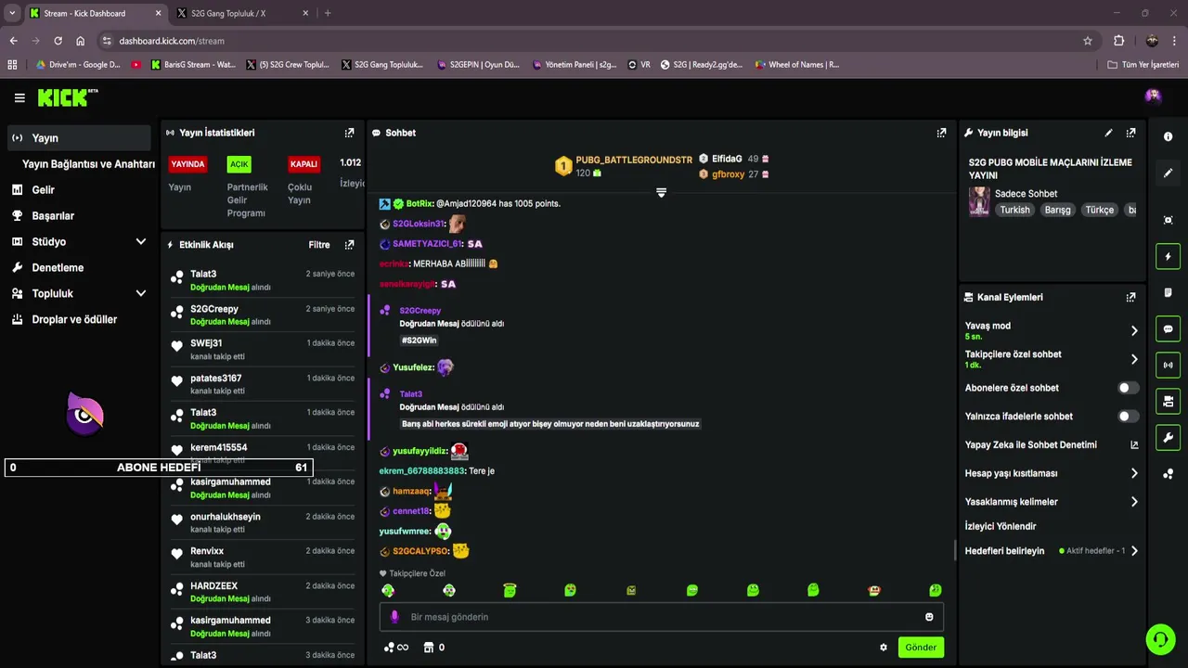The width and height of the screenshot is (1188, 668).
Task: Open Wheel of Names bookmark
Action: 797,65
